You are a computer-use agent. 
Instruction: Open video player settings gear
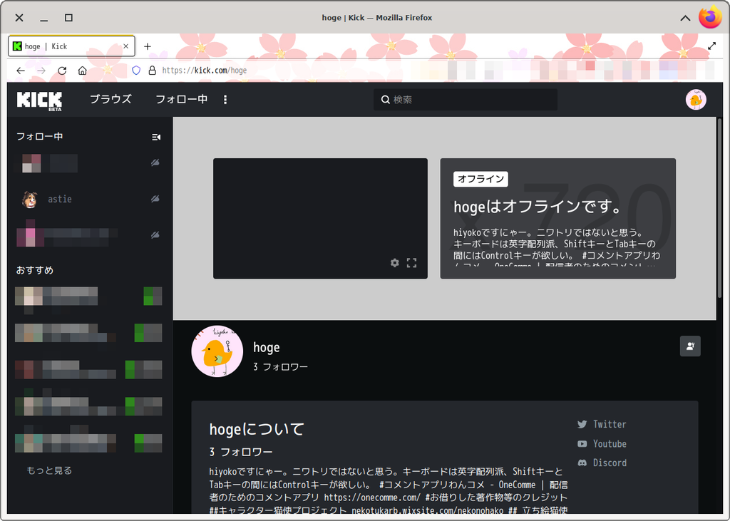395,263
